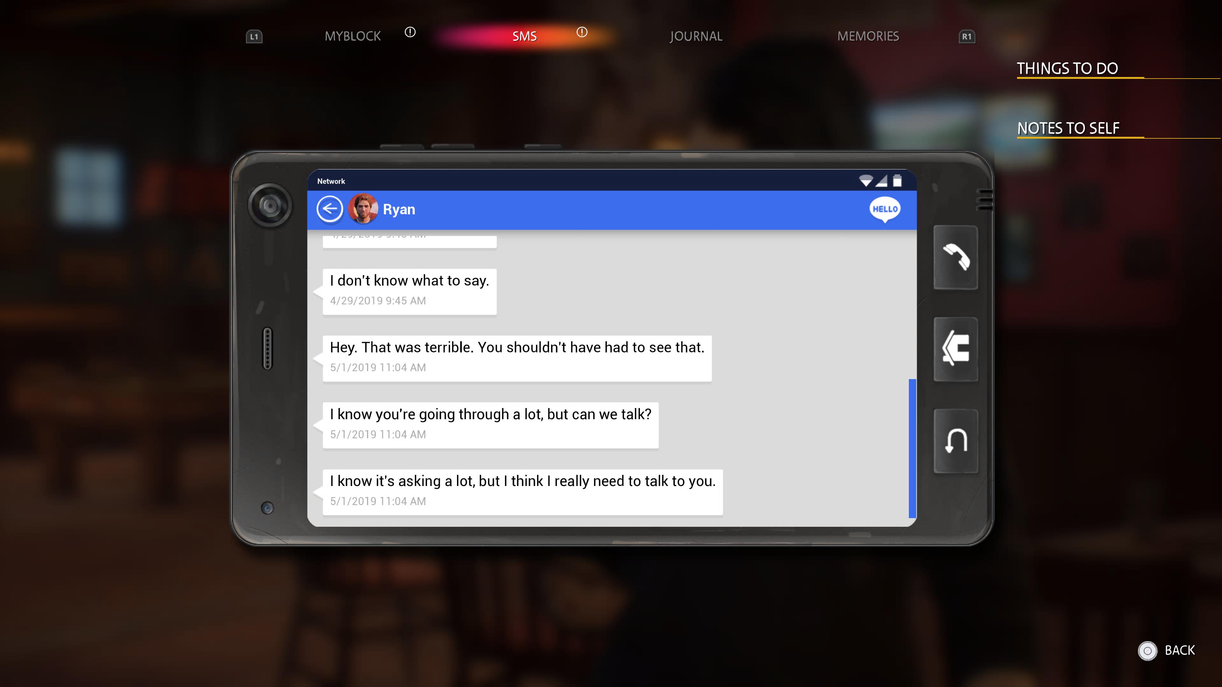Switch to the MEMORIES tab
The height and width of the screenshot is (687, 1222).
click(867, 37)
